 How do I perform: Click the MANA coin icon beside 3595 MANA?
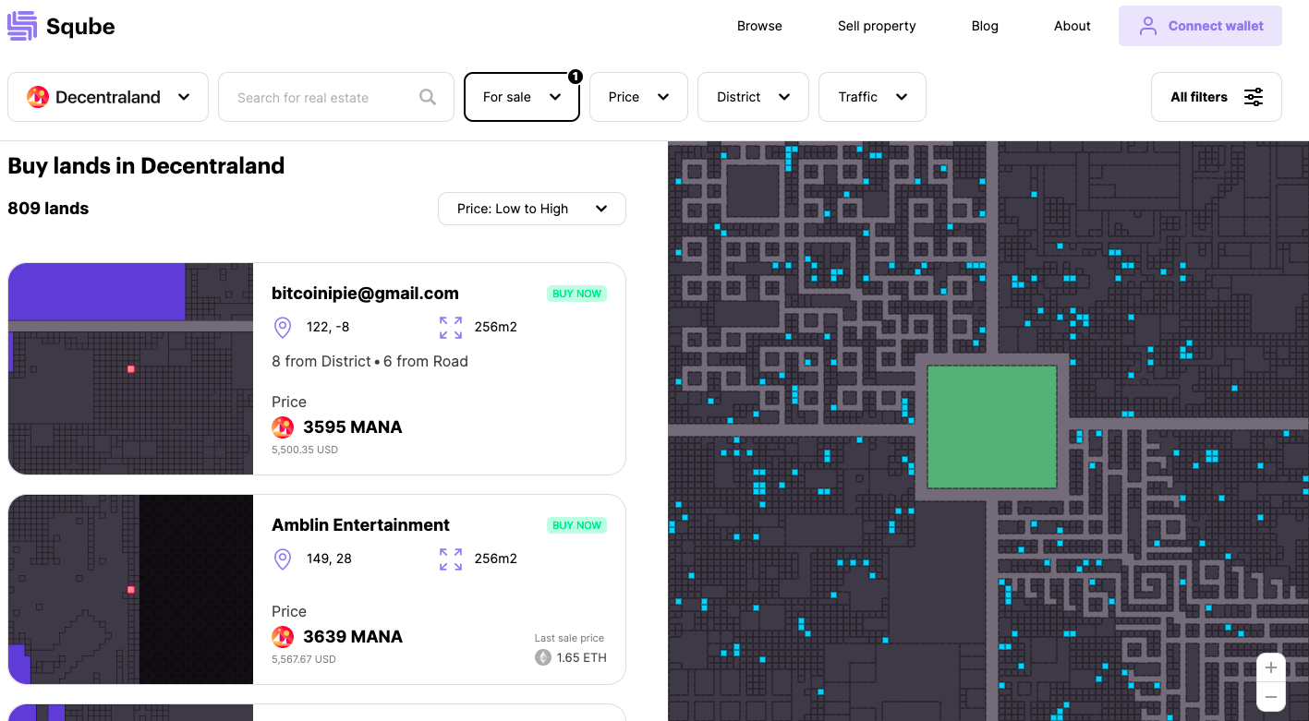tap(283, 427)
